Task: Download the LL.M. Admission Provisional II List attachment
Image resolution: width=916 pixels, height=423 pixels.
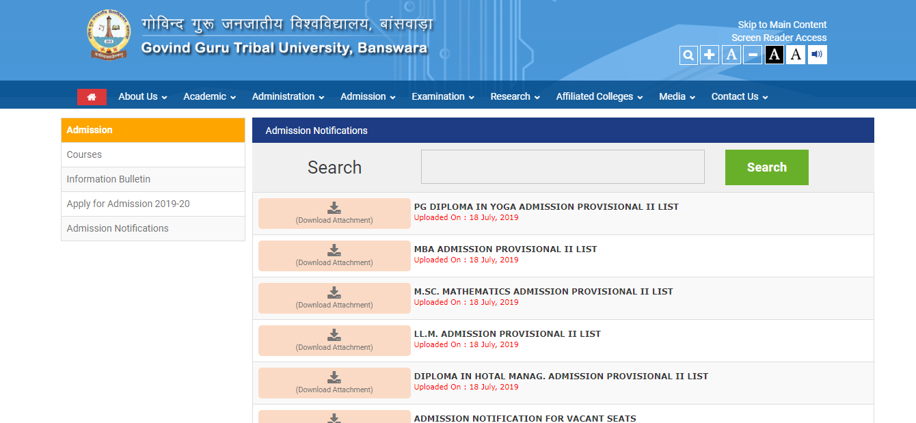Action: [334, 340]
